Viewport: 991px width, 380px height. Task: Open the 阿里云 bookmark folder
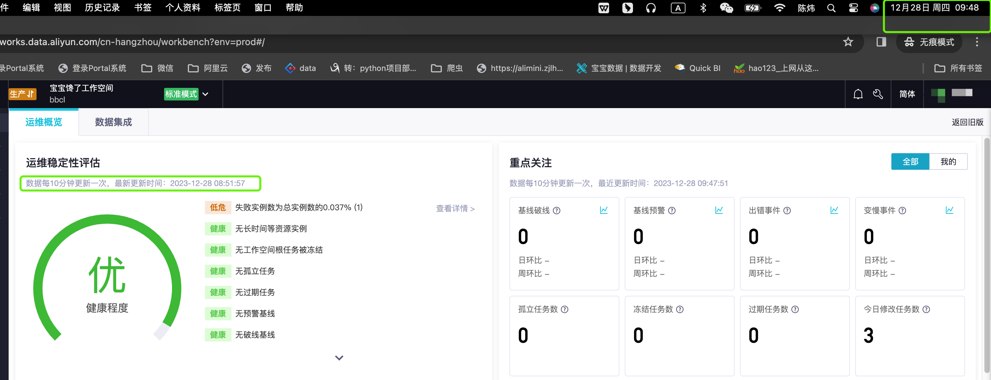[x=207, y=68]
